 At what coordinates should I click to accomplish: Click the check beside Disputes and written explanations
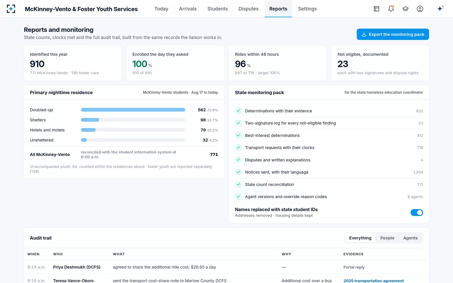tap(238, 160)
